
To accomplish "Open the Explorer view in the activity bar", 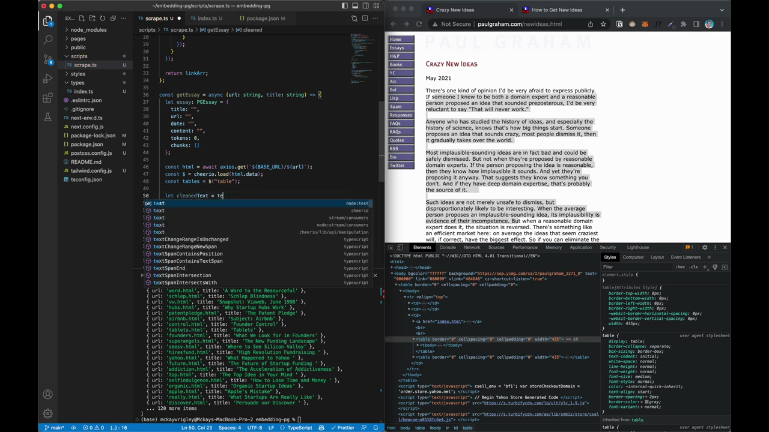I will point(48,21).
